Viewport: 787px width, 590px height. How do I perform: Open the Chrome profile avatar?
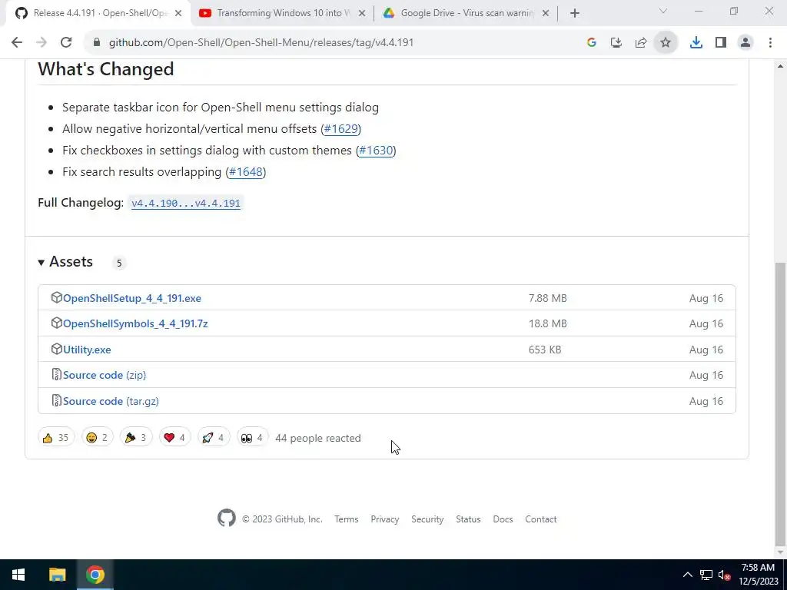point(745,43)
